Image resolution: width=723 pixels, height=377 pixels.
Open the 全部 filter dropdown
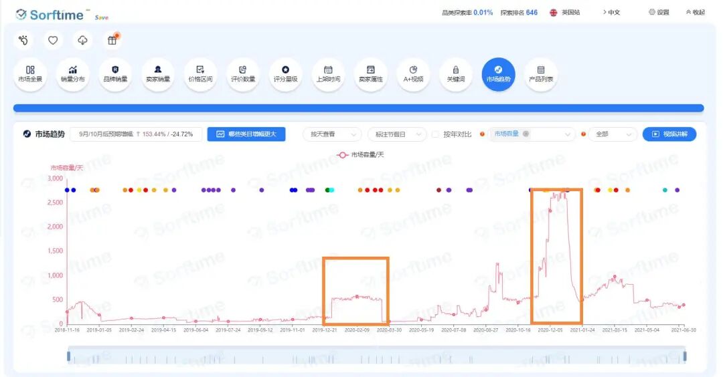click(x=613, y=134)
